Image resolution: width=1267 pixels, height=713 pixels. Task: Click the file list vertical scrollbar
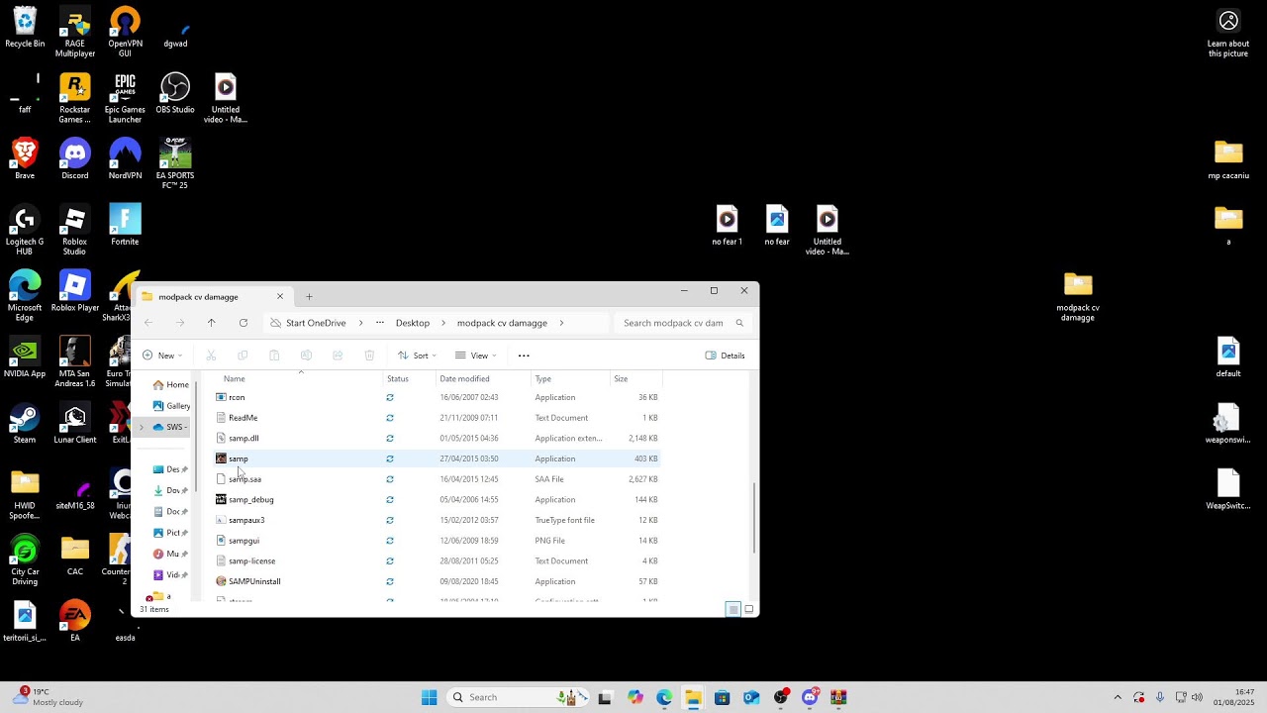tap(755, 517)
